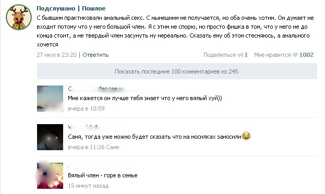Expand the last 100 comments of 245
Screen dimensions: 325x194
pyautogui.click(x=177, y=71)
